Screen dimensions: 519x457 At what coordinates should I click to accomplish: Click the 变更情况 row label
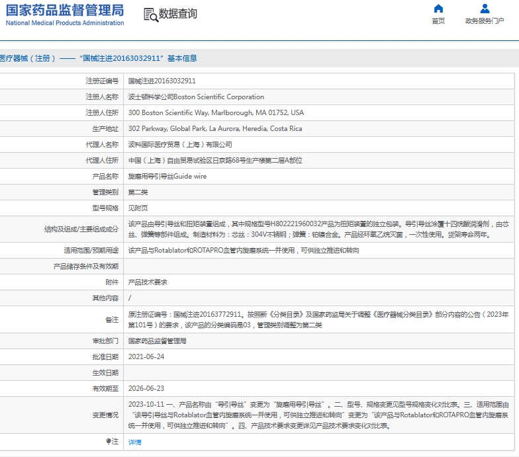pos(105,415)
